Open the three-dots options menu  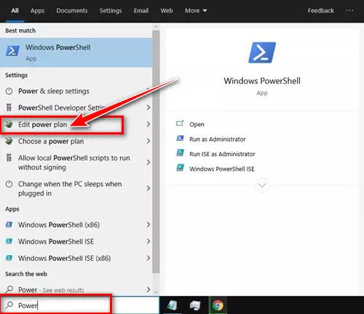coord(349,10)
